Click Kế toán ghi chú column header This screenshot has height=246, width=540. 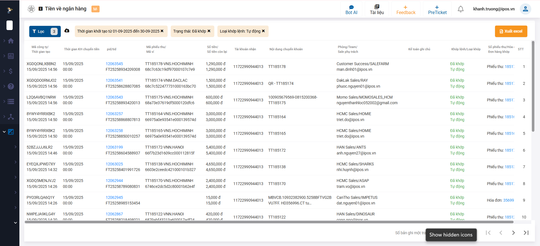(419, 49)
